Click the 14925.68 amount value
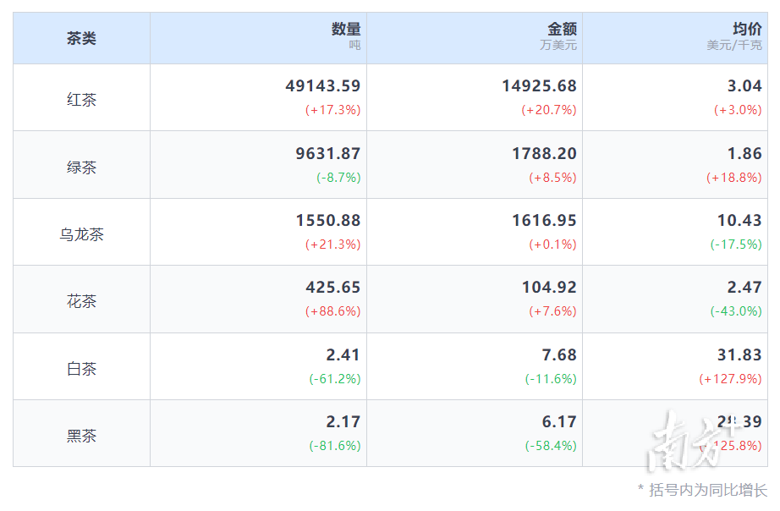 coord(539,85)
